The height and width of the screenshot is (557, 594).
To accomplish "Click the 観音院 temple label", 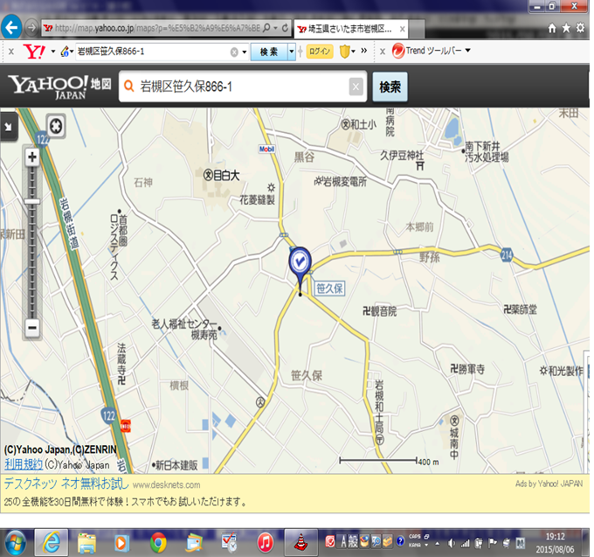I will [380, 311].
